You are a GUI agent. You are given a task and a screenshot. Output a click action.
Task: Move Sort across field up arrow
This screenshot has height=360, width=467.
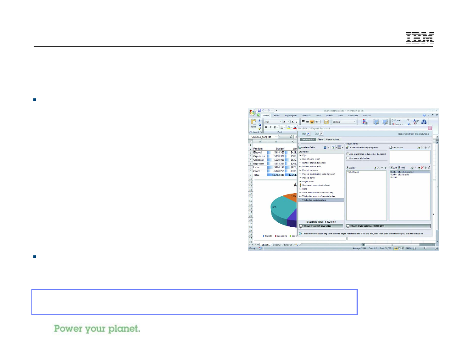[x=425, y=148]
